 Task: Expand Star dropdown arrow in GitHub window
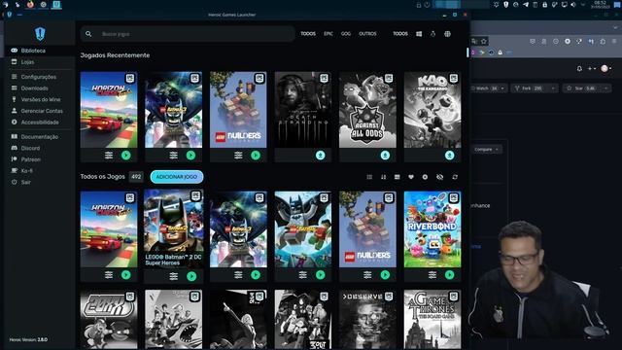[x=606, y=88]
